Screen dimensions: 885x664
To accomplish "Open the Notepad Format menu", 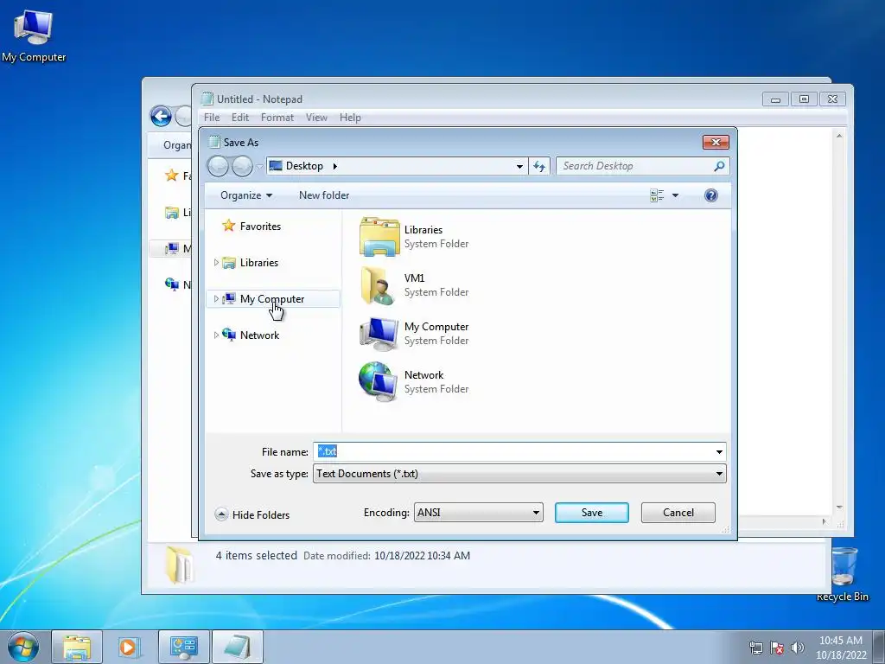I will pyautogui.click(x=277, y=118).
